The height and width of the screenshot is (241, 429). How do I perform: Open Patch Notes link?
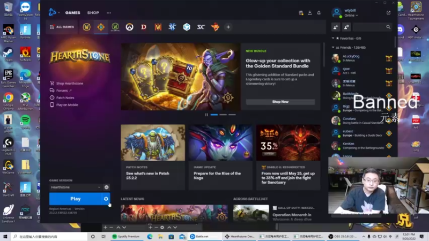[x=62, y=97]
